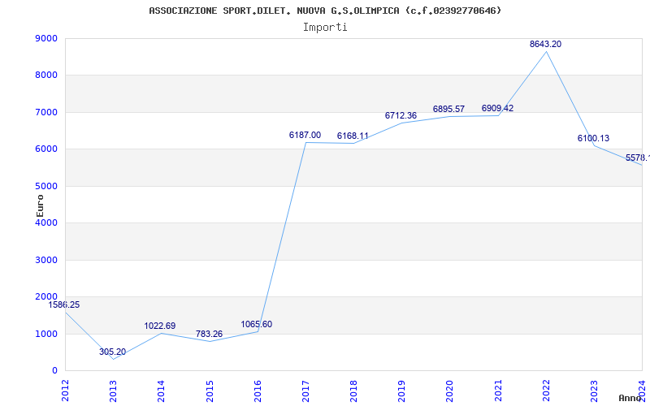650x406 pixels.
Task: Click the 2019 x-axis label
Action: pyautogui.click(x=401, y=391)
